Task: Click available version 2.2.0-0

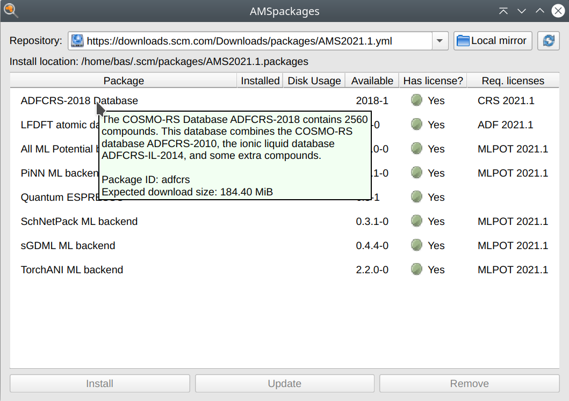Action: click(x=372, y=270)
